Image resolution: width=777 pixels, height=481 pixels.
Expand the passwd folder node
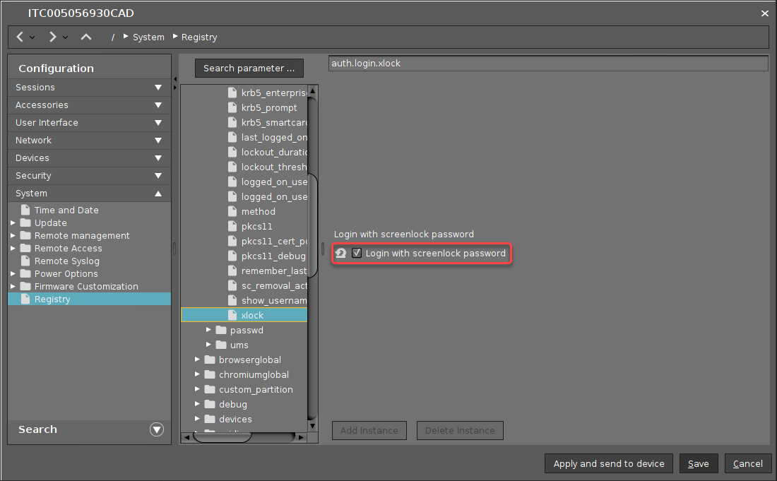coord(209,330)
